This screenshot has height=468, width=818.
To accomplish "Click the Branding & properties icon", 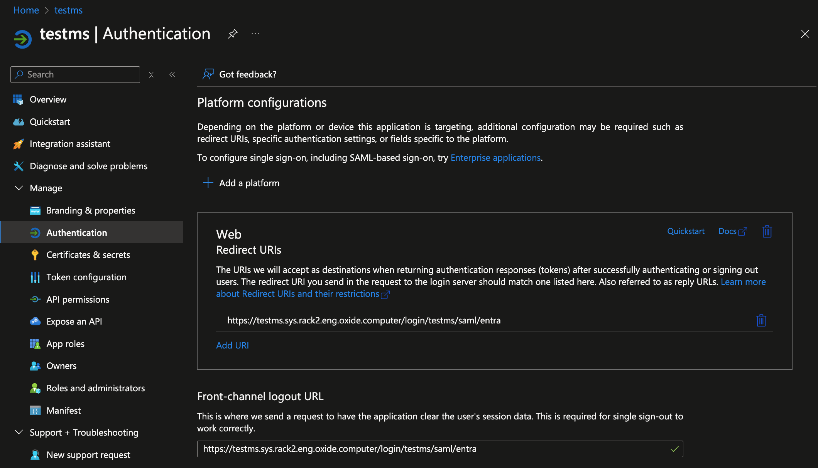I will (x=35, y=210).
